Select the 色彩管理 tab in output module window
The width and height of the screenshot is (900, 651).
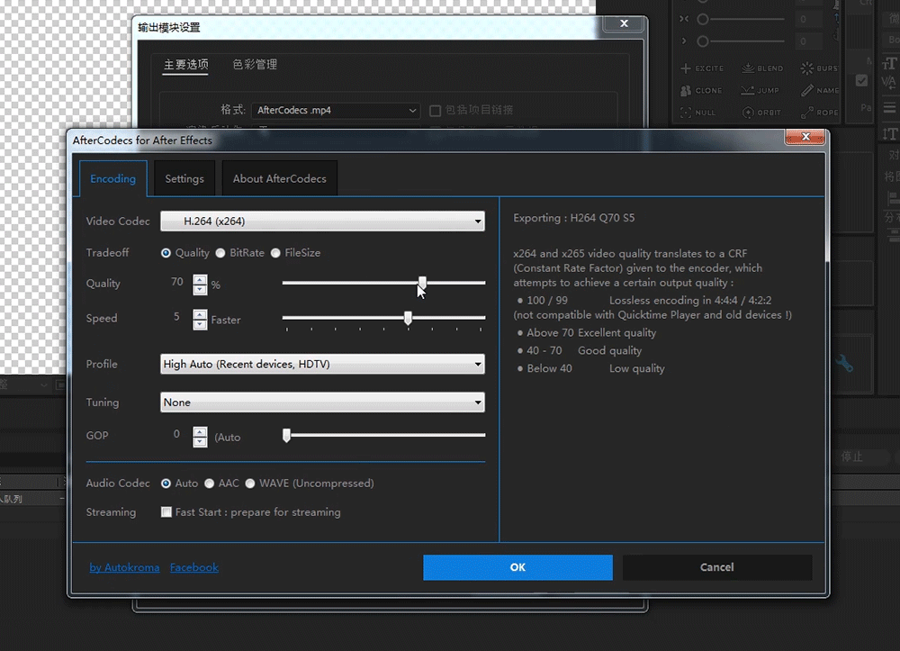coord(255,65)
